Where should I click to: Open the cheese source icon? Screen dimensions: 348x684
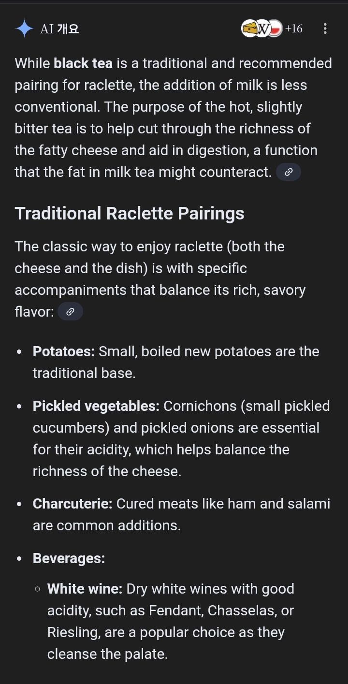pyautogui.click(x=249, y=29)
